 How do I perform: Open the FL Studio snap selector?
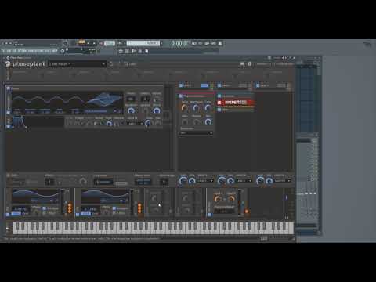click(x=92, y=49)
